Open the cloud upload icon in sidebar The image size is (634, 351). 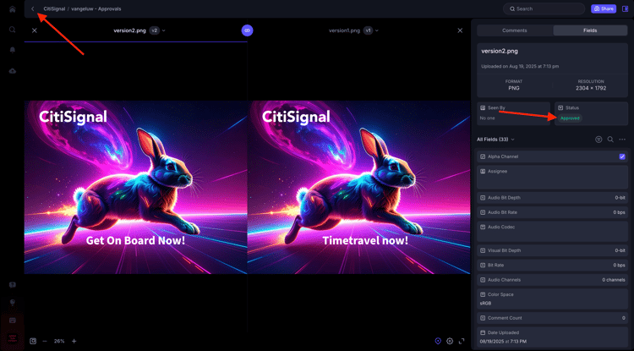tap(13, 71)
